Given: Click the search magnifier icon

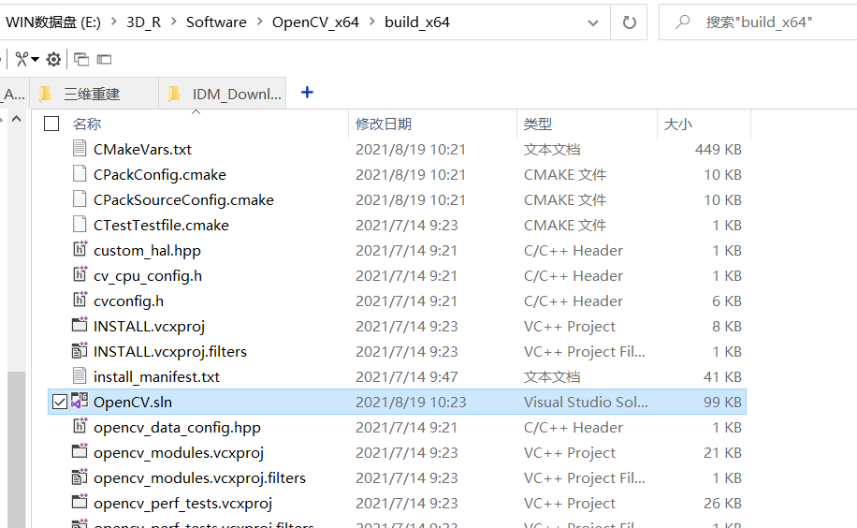Looking at the screenshot, I should pos(682,22).
